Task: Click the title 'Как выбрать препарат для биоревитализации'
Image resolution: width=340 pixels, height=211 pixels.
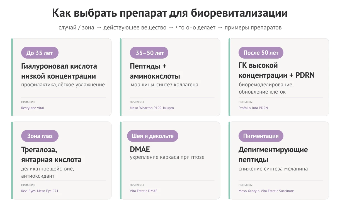Action: [170, 13]
